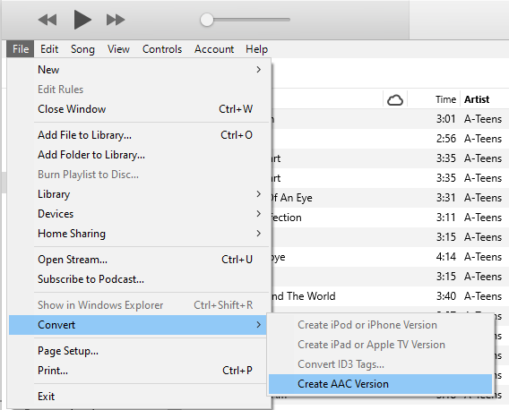Open the Account menu
The image size is (509, 410).
click(214, 49)
